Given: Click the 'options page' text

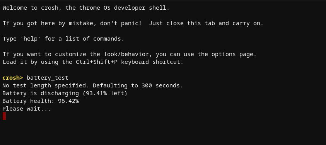Looking at the screenshot, I should [x=234, y=55].
